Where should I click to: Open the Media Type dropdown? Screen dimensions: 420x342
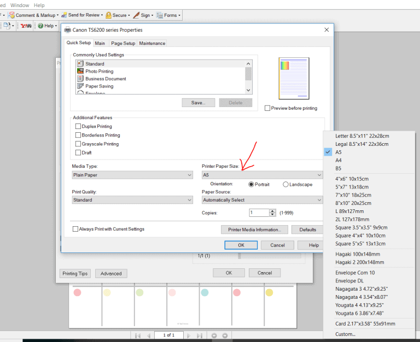[x=132, y=175]
